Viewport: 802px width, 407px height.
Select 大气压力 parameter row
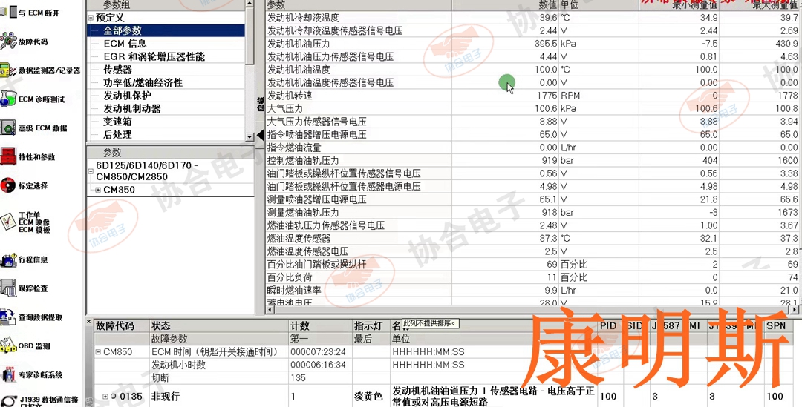(532, 109)
